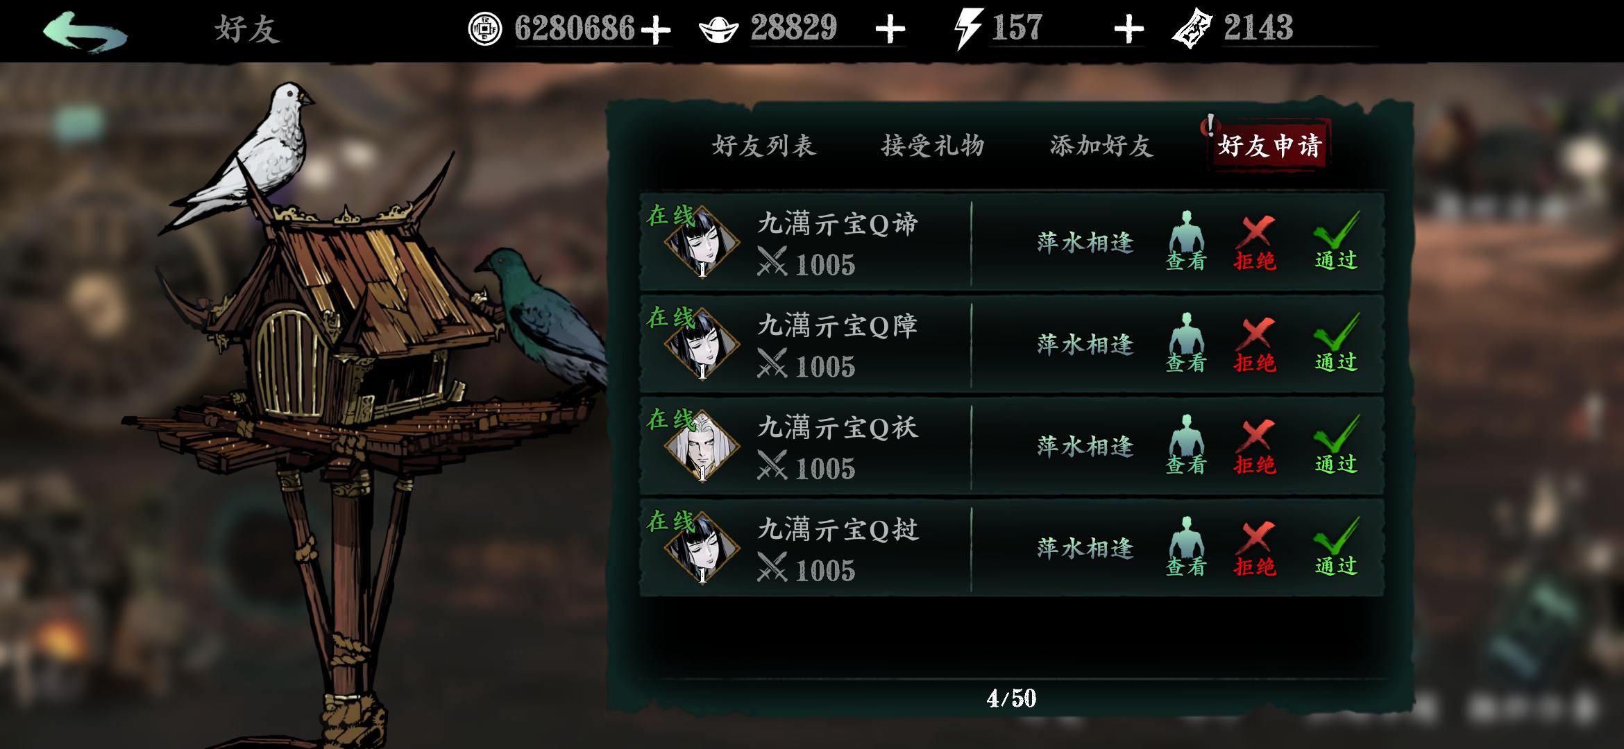Add energy with plus beside 157

pyautogui.click(x=1128, y=31)
